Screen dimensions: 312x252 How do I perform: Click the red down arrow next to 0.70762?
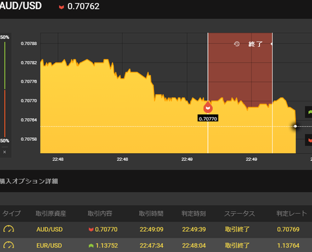[x=62, y=7]
